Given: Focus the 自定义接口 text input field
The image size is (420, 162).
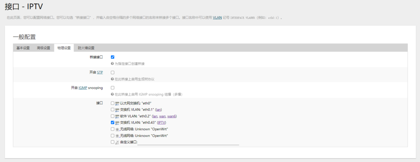Looking at the screenshot, I should [188, 143].
